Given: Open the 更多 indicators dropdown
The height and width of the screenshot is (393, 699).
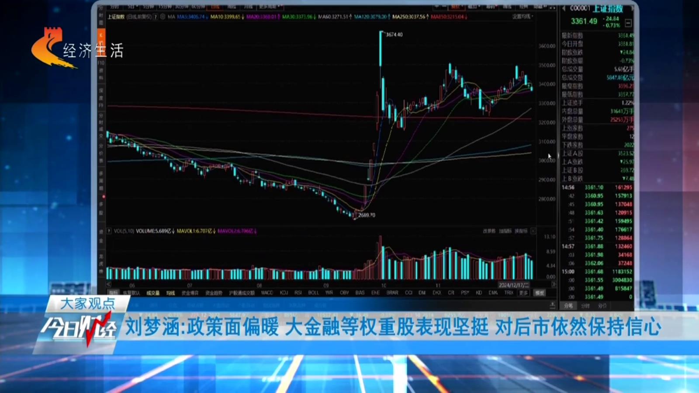Looking at the screenshot, I should pyautogui.click(x=524, y=293).
